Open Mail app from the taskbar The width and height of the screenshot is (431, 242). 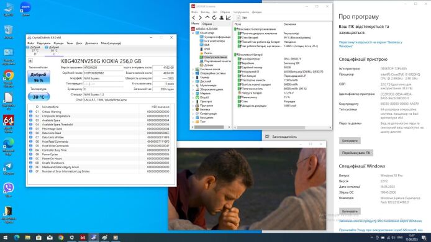pos(50,238)
